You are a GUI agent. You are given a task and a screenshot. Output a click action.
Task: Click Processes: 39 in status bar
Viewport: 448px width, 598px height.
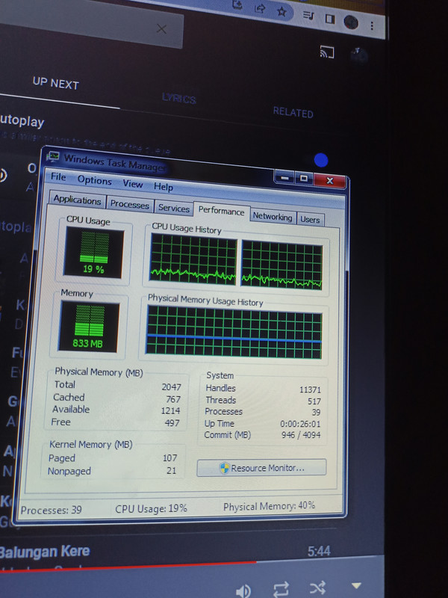[x=51, y=510]
